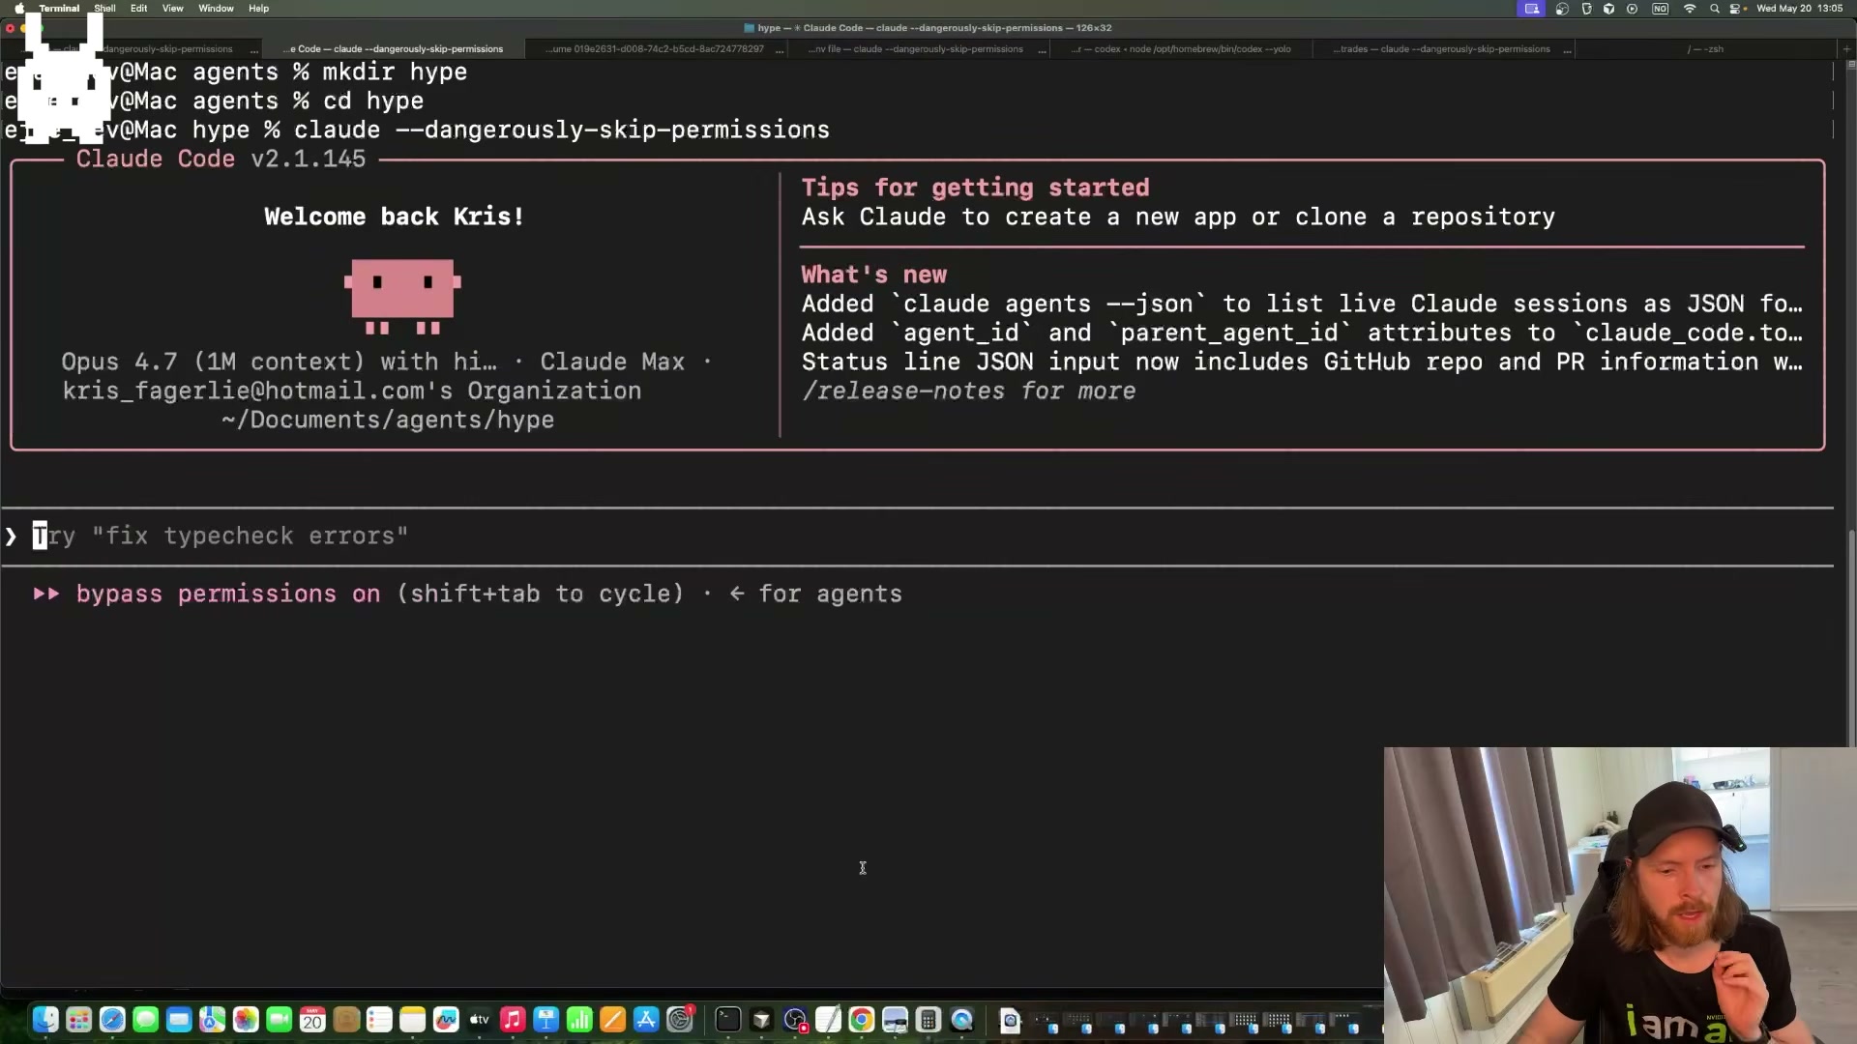This screenshot has width=1857, height=1044.
Task: Open Control Center in menu bar
Action: click(1737, 8)
